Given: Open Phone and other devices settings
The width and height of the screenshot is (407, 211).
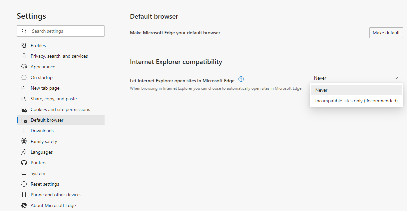Looking at the screenshot, I should 56,195.
